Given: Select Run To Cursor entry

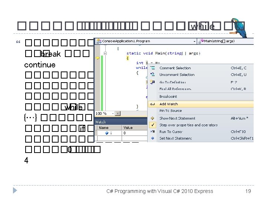Looking at the screenshot, I should (201, 131).
